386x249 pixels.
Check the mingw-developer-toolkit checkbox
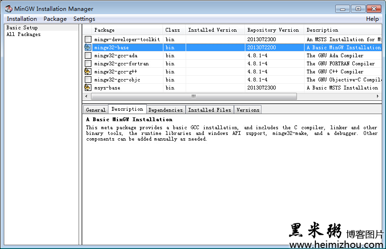click(x=88, y=39)
